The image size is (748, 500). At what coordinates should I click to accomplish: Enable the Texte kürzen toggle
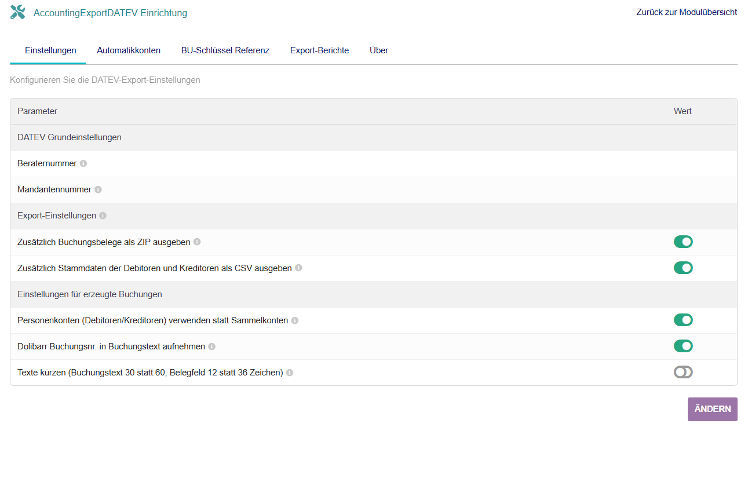tap(683, 372)
